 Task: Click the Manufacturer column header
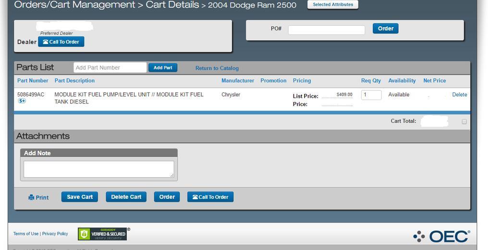click(237, 81)
